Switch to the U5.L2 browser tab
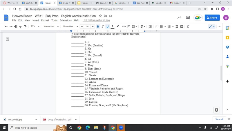 pos(67,3)
